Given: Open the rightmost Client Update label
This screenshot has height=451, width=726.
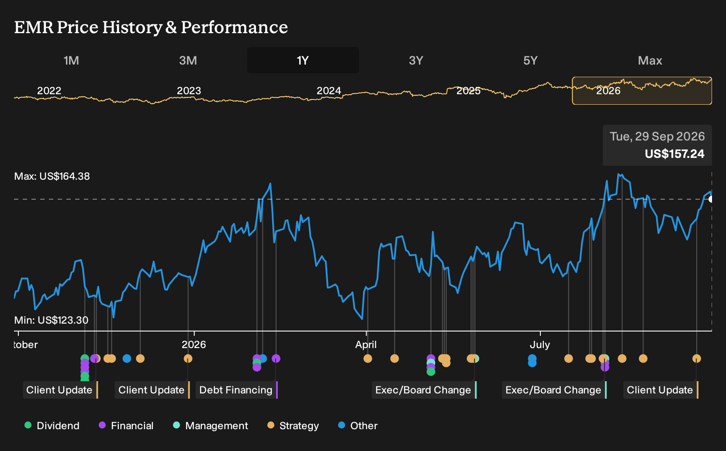Looking at the screenshot, I should 660,390.
